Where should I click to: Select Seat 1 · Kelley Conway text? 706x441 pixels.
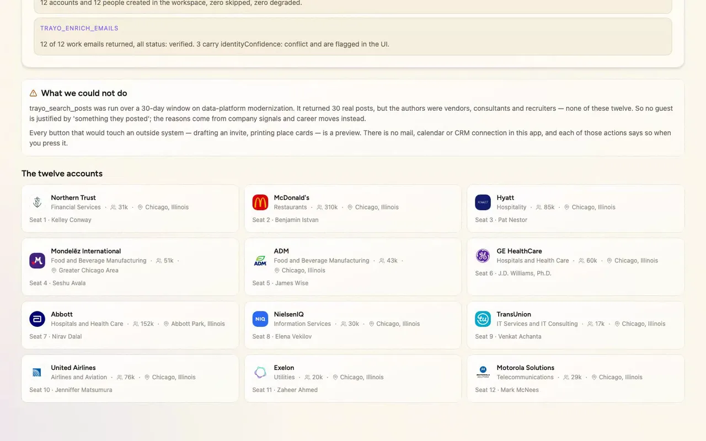coord(60,220)
